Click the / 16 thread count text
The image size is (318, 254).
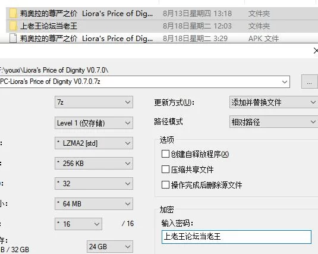coord(128,224)
